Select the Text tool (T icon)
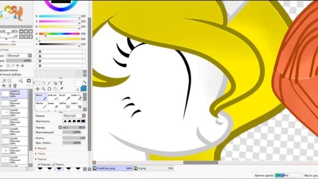 coord(61,83)
